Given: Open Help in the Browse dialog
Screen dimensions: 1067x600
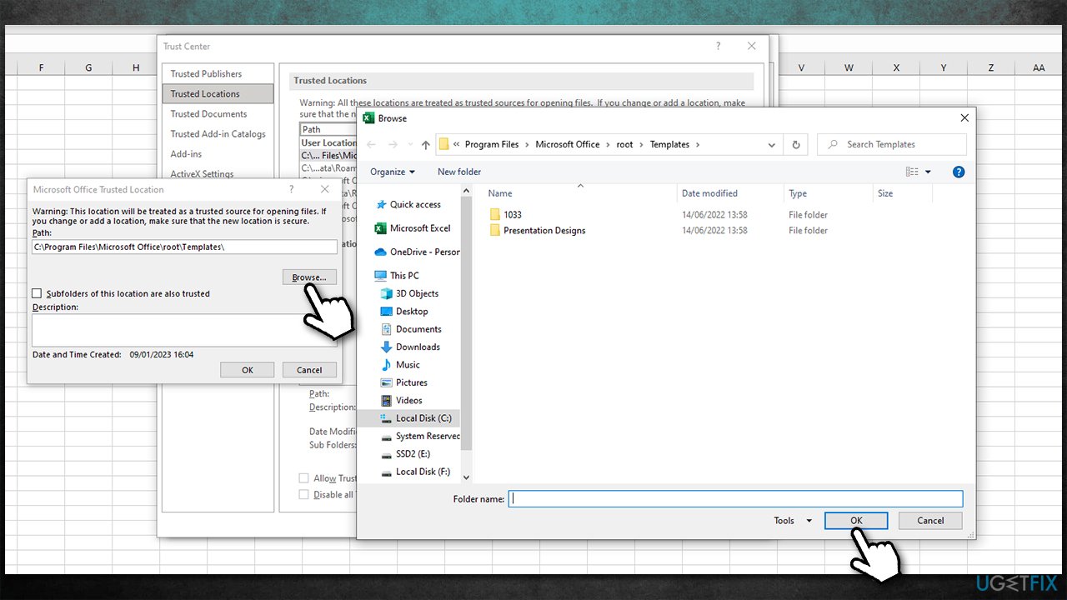Looking at the screenshot, I should point(959,172).
